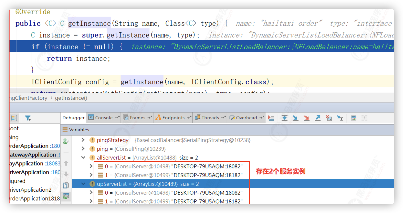Image resolution: width=403 pixels, height=213 pixels.
Task: Click the group-by icon left of the funnel
Action: [x=14, y=118]
